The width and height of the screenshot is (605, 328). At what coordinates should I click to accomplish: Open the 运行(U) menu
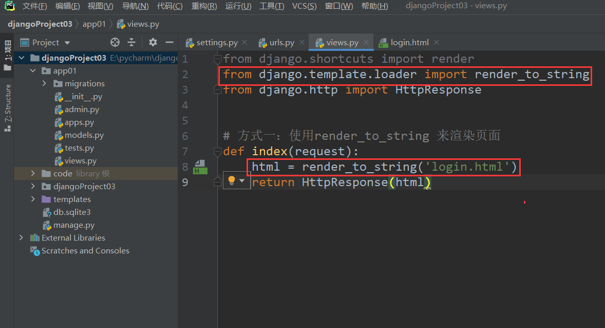click(238, 6)
